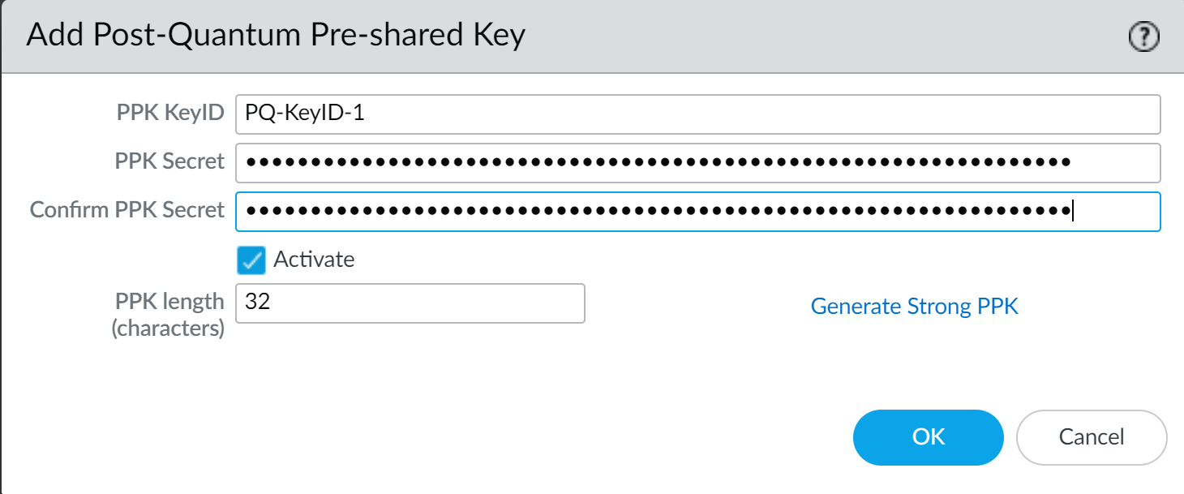Click the Confirm PPK Secret label
Image resolution: width=1184 pixels, height=494 pixels.
click(x=127, y=210)
